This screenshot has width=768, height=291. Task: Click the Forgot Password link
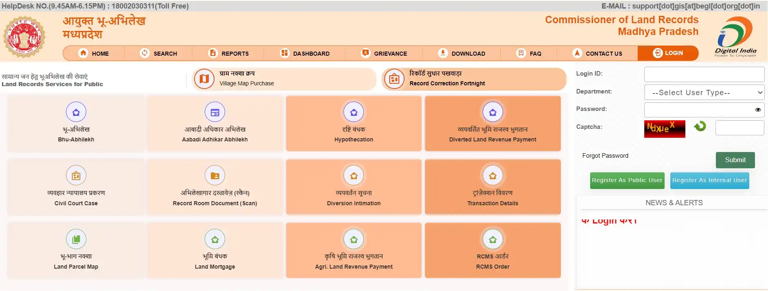[605, 156]
